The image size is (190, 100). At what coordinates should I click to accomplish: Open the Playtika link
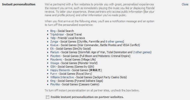55,84
